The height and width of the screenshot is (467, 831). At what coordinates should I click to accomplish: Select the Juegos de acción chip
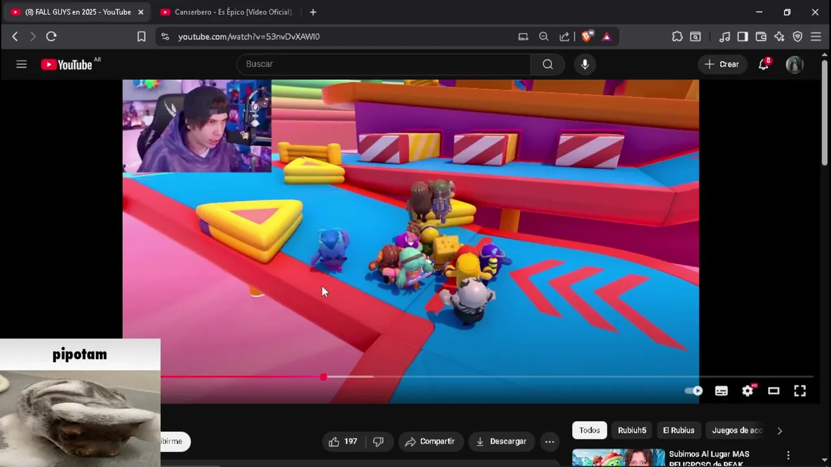point(737,430)
